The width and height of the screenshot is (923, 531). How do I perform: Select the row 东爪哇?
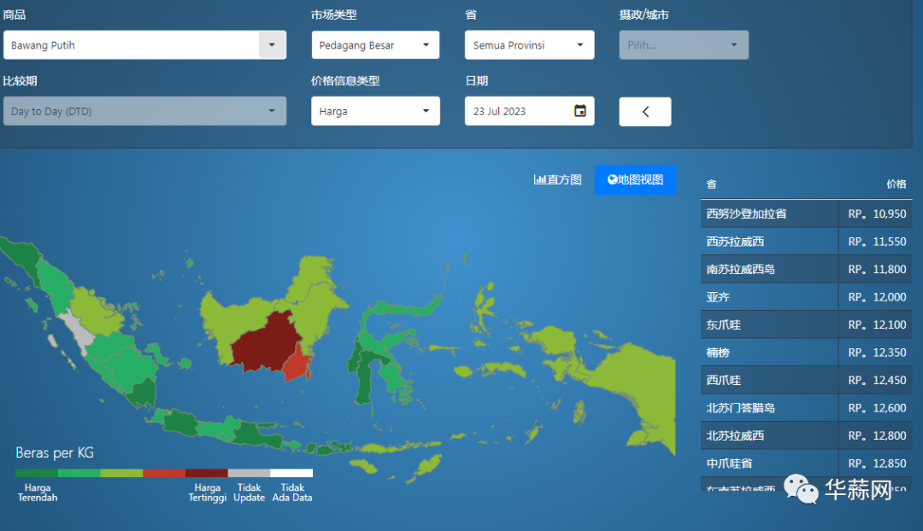(807, 324)
